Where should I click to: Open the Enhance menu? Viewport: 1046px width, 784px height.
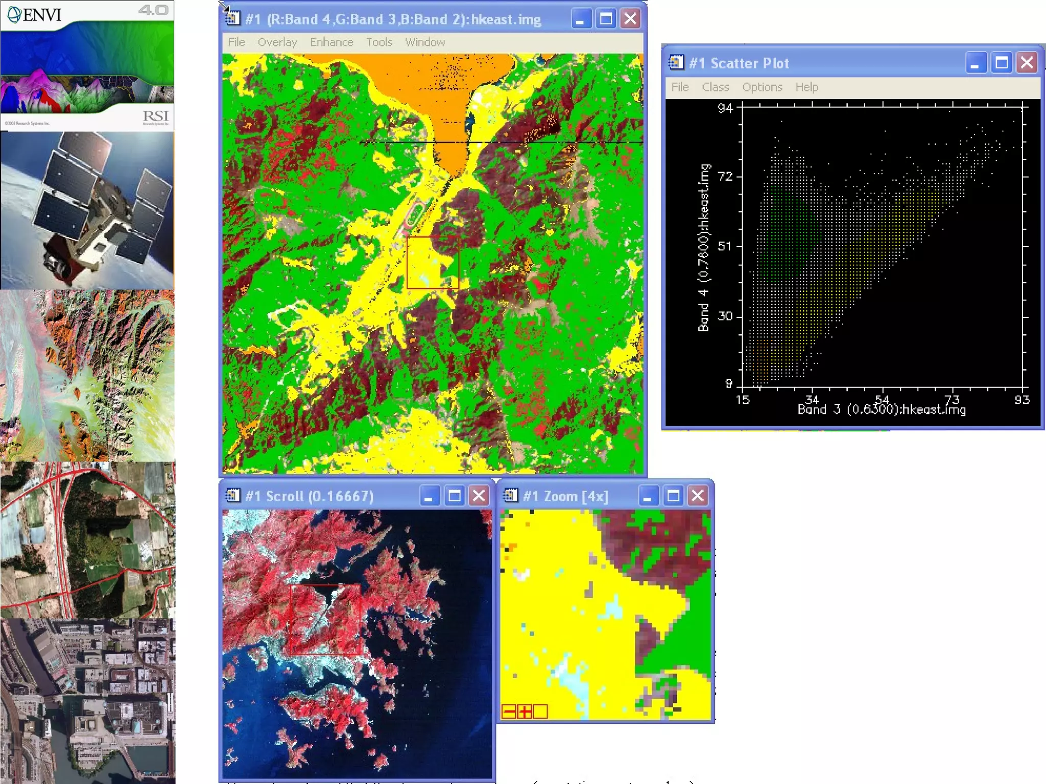331,42
